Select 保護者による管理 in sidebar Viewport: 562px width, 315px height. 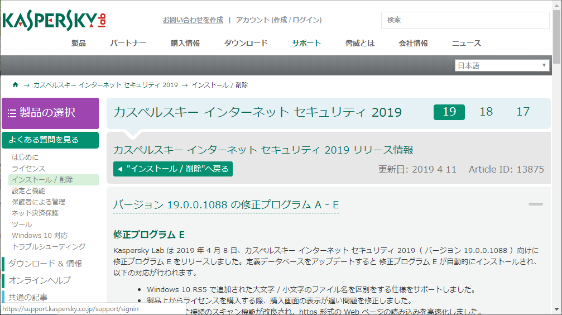point(39,202)
